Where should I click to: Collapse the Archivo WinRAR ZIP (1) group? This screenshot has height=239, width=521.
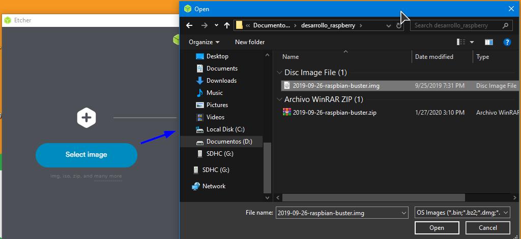[x=278, y=99]
